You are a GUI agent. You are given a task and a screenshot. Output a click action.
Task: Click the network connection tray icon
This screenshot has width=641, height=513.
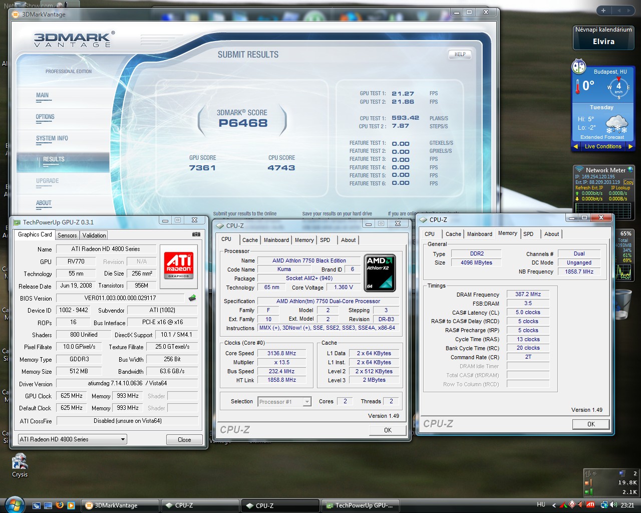pyautogui.click(x=604, y=505)
